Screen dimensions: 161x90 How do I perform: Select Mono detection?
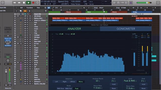point(81,81)
